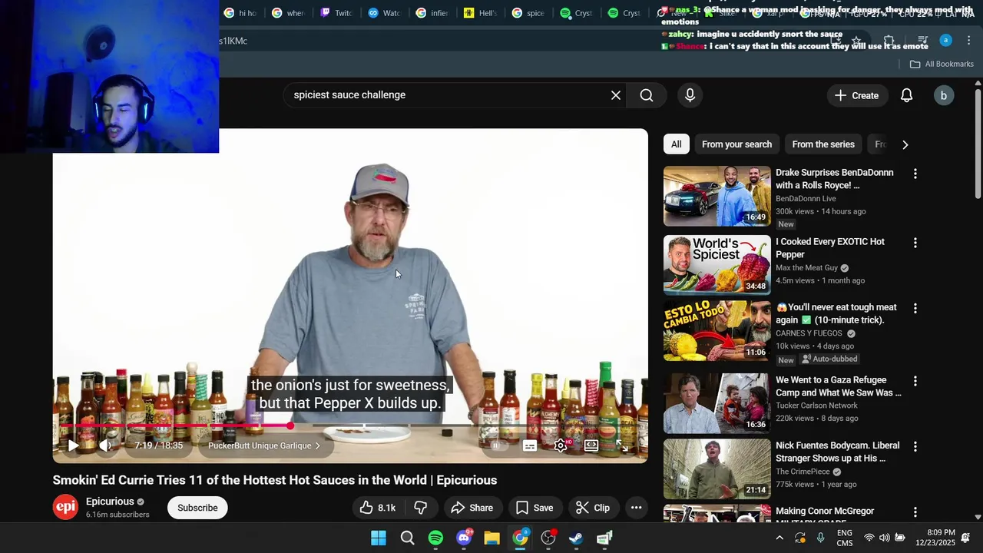983x553 pixels.
Task: Select the 'All' filter chip
Action: click(x=676, y=144)
